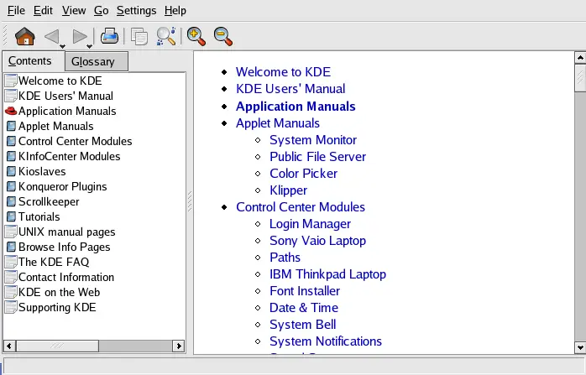Open the Go menu

101,10
